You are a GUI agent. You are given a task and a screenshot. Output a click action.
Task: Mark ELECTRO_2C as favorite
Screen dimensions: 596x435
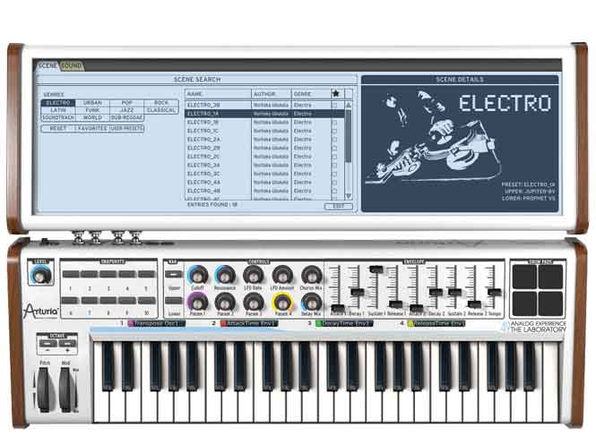(334, 157)
